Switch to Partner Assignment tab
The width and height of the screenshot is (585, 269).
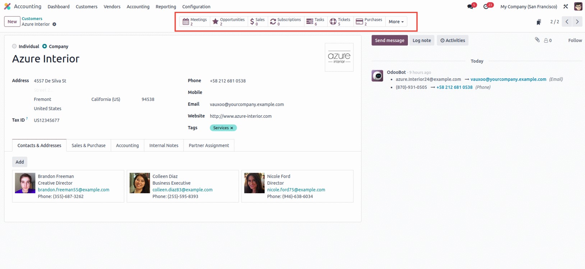pos(209,145)
